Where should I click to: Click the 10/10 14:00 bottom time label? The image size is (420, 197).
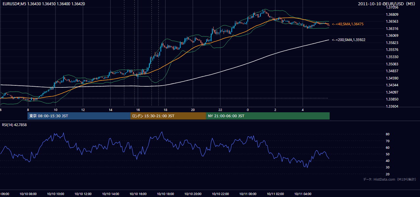(x=111, y=194)
